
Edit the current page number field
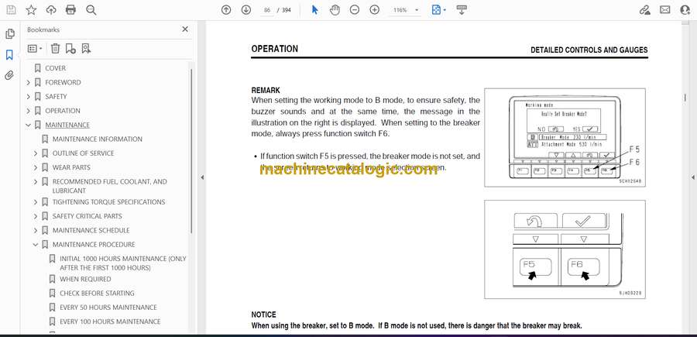[267, 10]
